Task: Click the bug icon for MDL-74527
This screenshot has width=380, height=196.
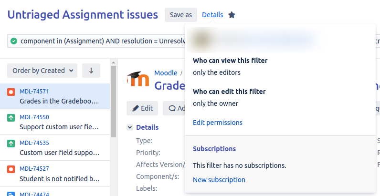Action: pos(11,169)
